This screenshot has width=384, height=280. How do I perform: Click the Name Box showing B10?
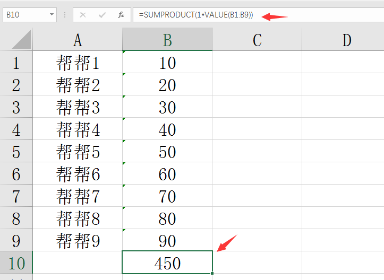pos(30,15)
